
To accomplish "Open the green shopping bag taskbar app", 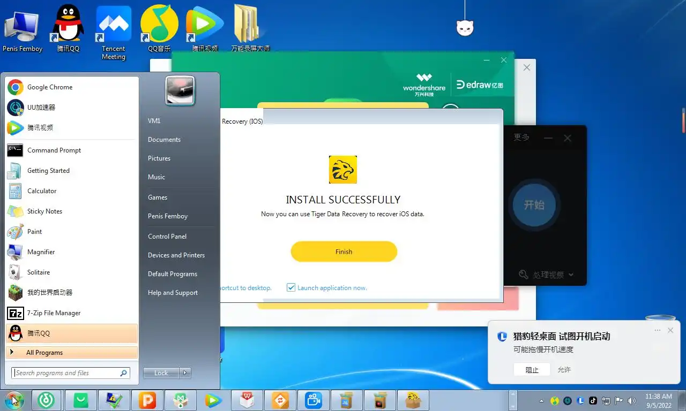I will tap(81, 400).
